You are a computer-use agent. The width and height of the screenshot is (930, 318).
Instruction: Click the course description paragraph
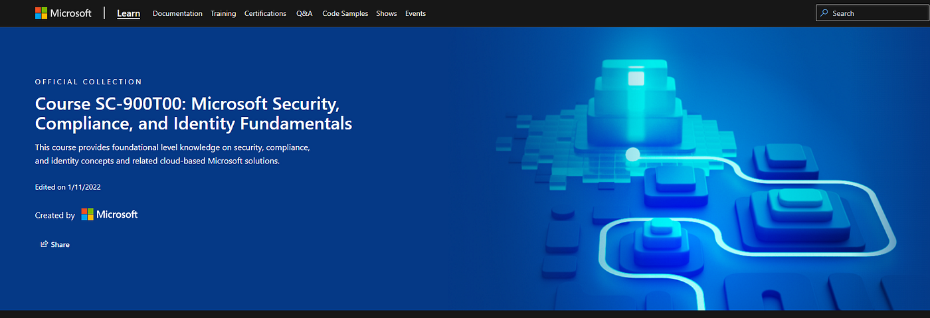click(x=173, y=153)
